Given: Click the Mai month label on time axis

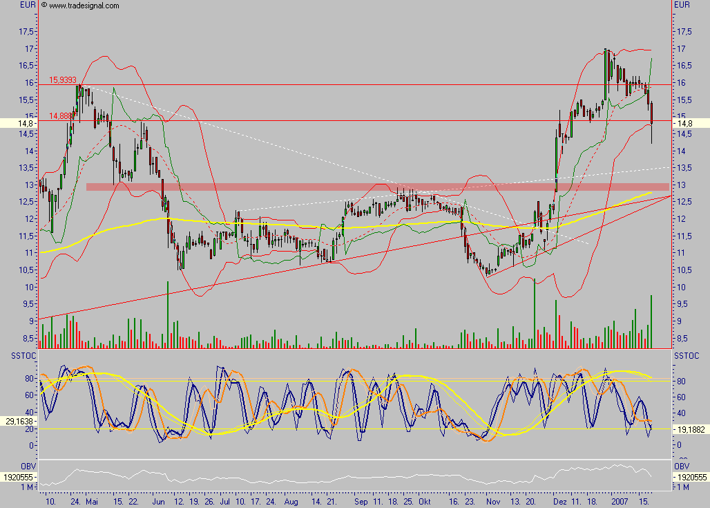Looking at the screenshot, I should (x=92, y=502).
